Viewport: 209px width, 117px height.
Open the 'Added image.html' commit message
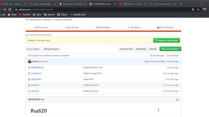tap(92, 73)
